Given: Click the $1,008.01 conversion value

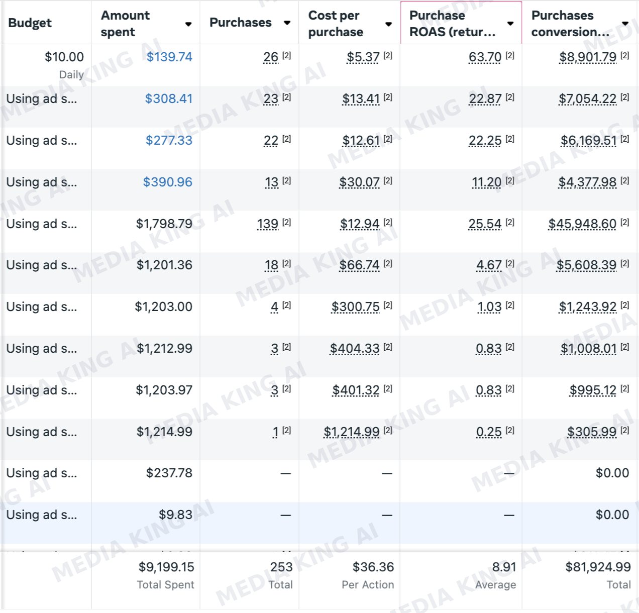Looking at the screenshot, I should point(588,349).
